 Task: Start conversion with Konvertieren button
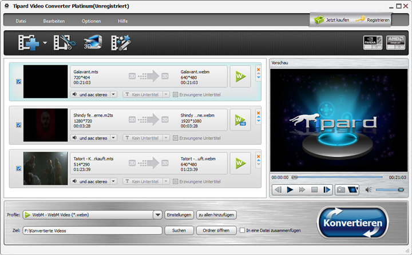click(x=352, y=223)
